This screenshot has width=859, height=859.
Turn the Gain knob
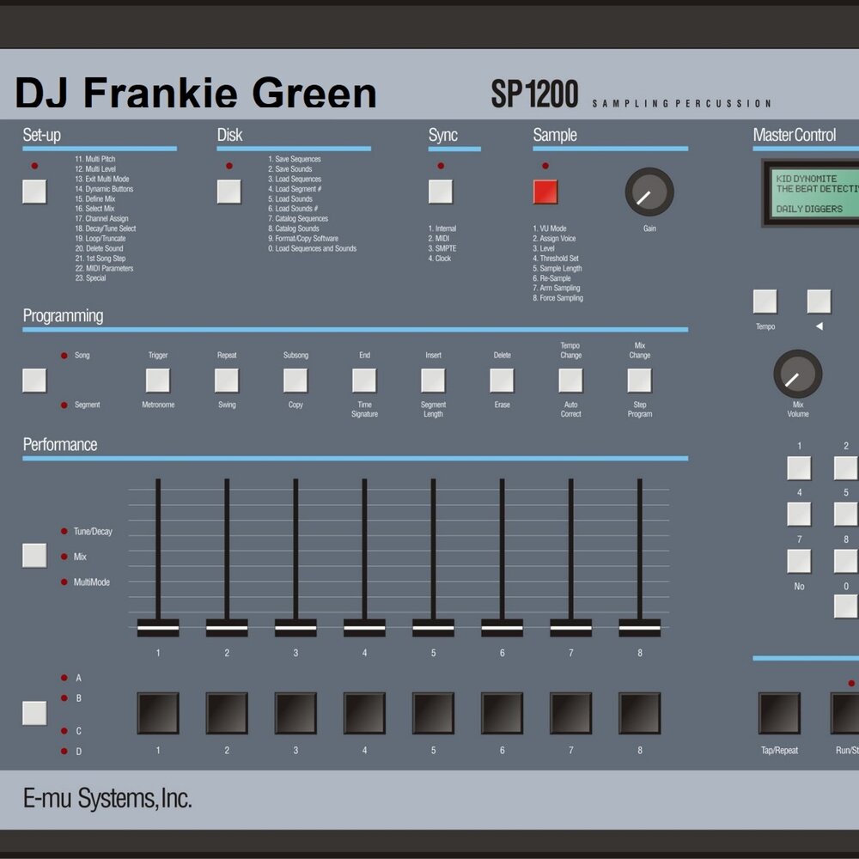(x=649, y=192)
